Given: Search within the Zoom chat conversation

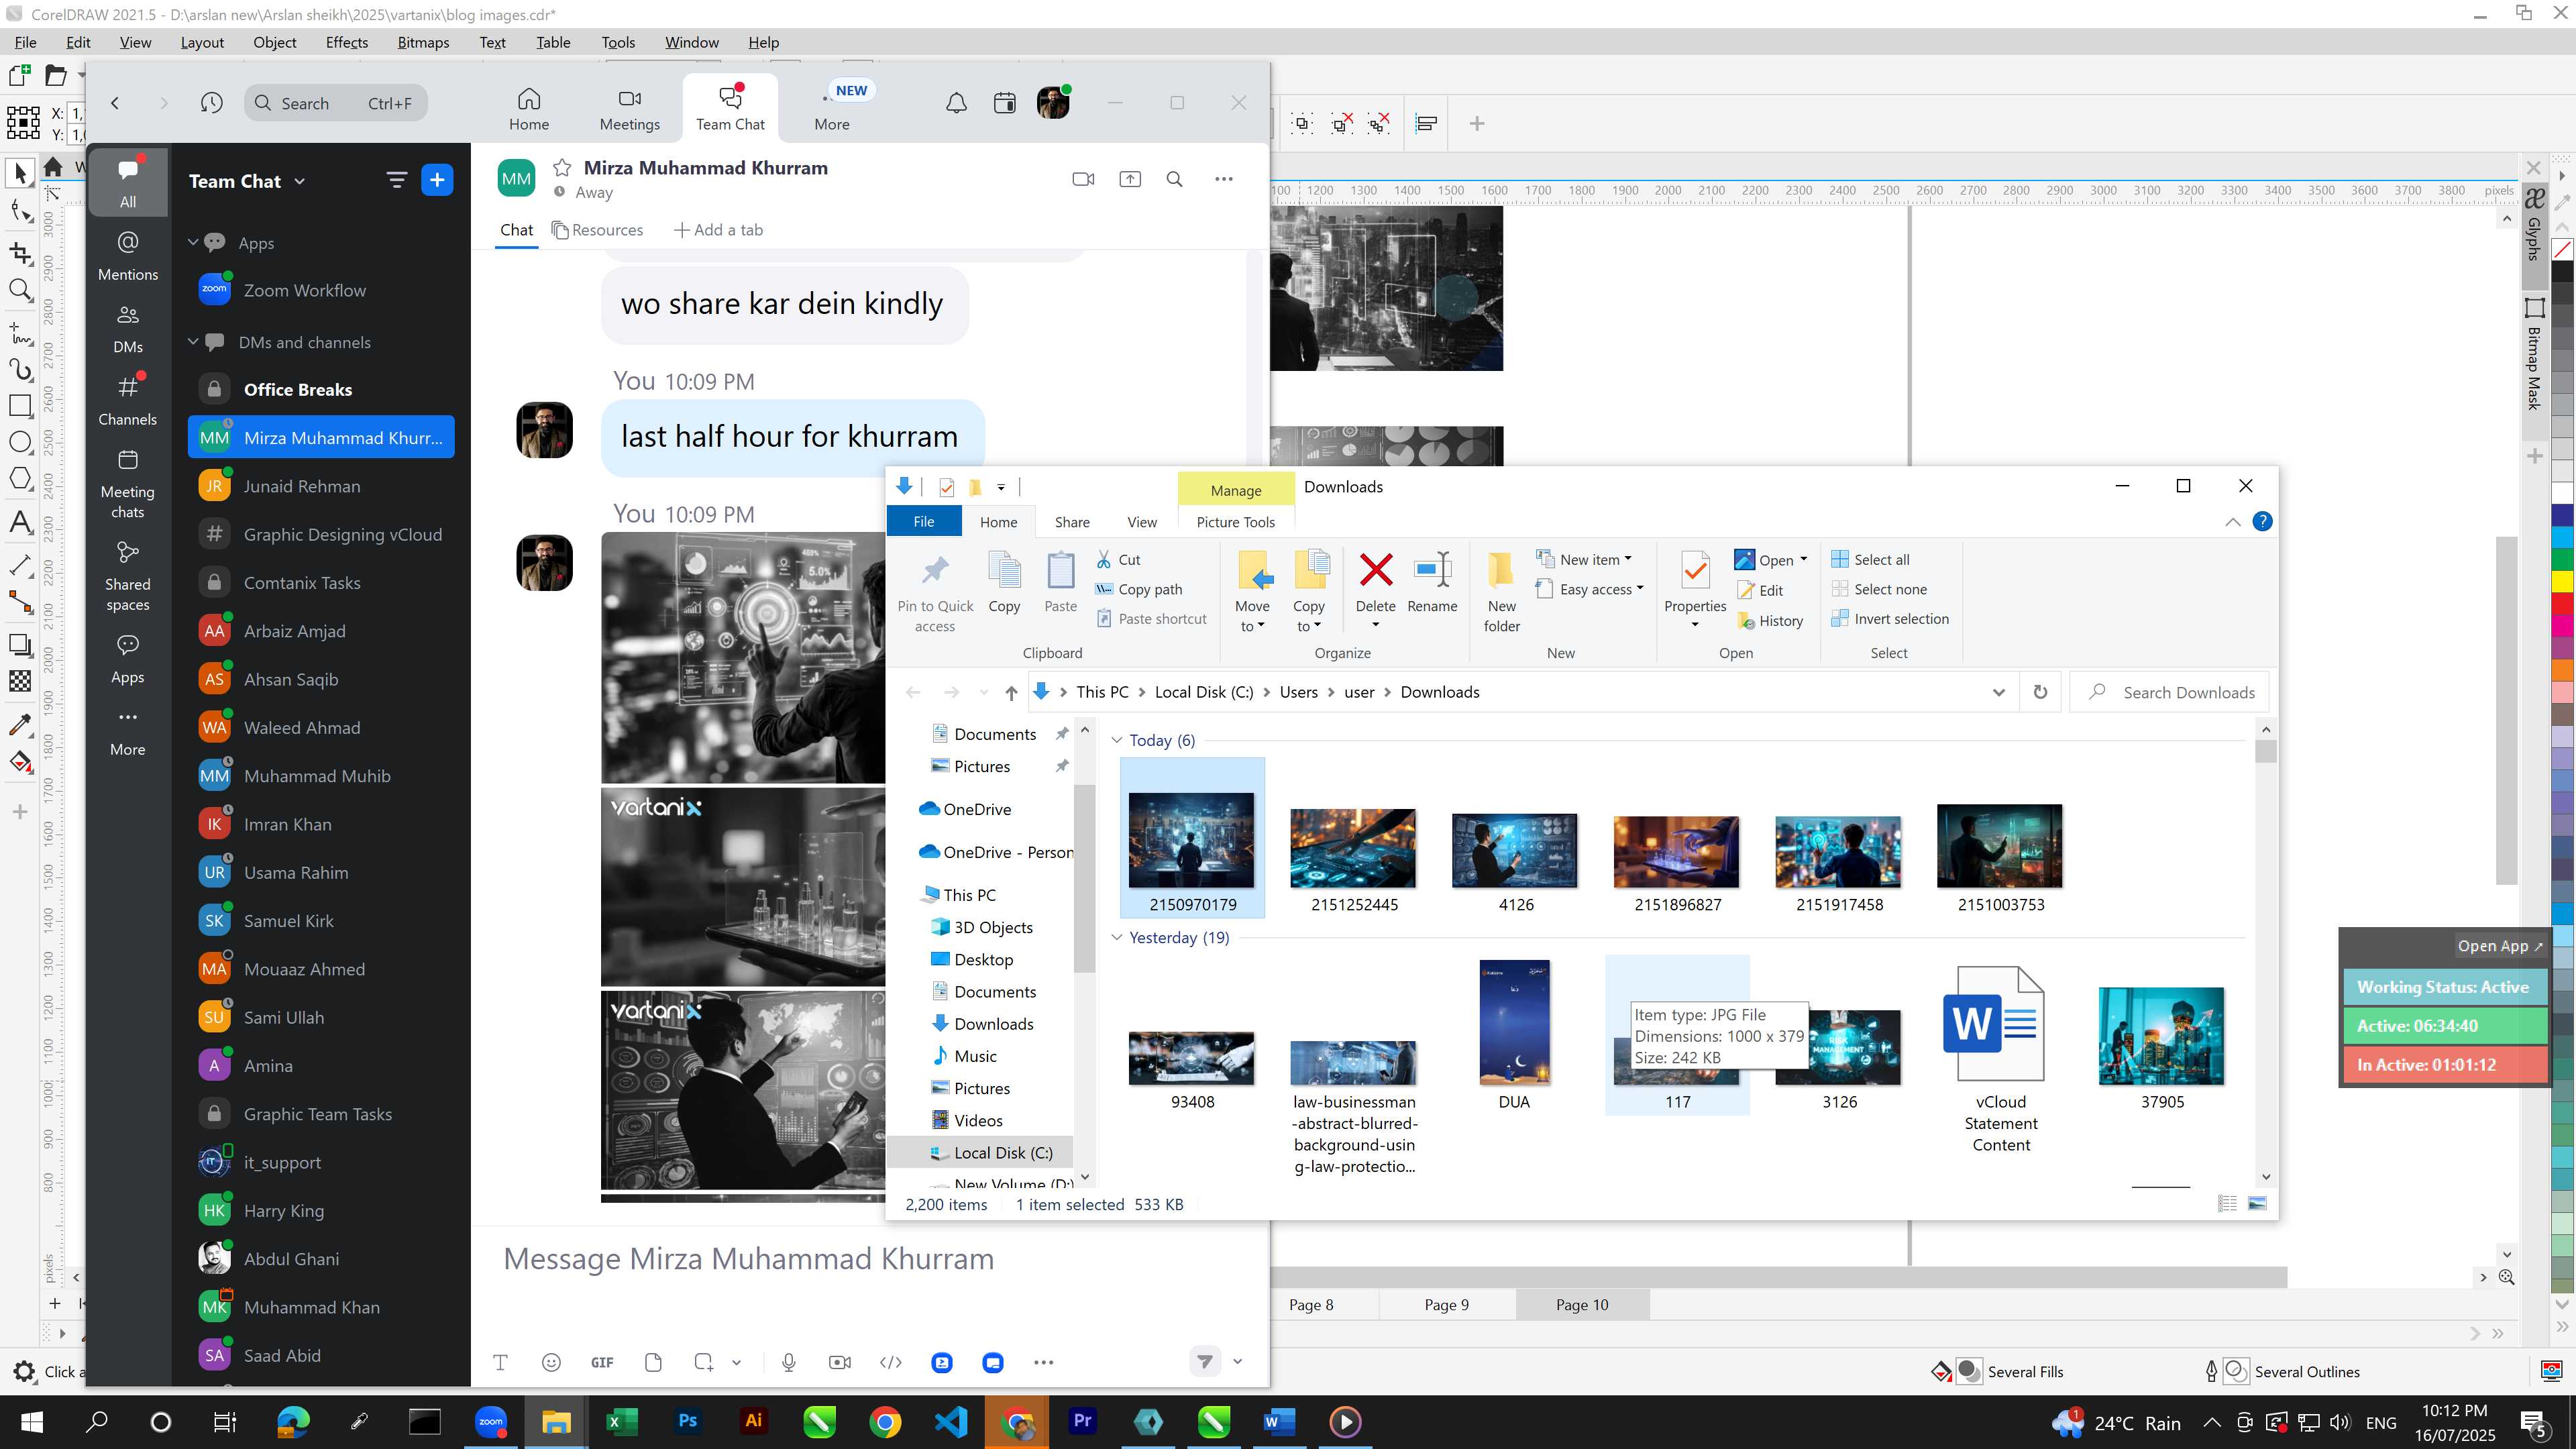Looking at the screenshot, I should coord(1175,179).
